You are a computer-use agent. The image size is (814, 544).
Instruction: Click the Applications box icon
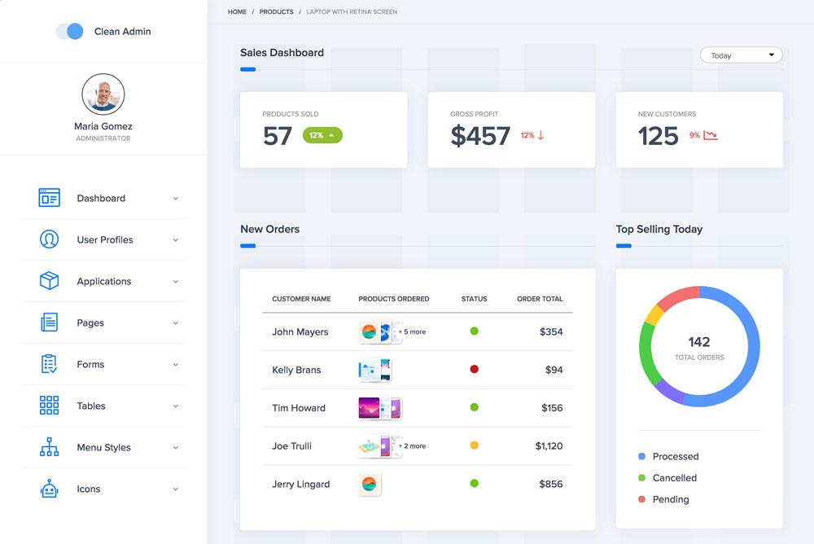point(49,281)
